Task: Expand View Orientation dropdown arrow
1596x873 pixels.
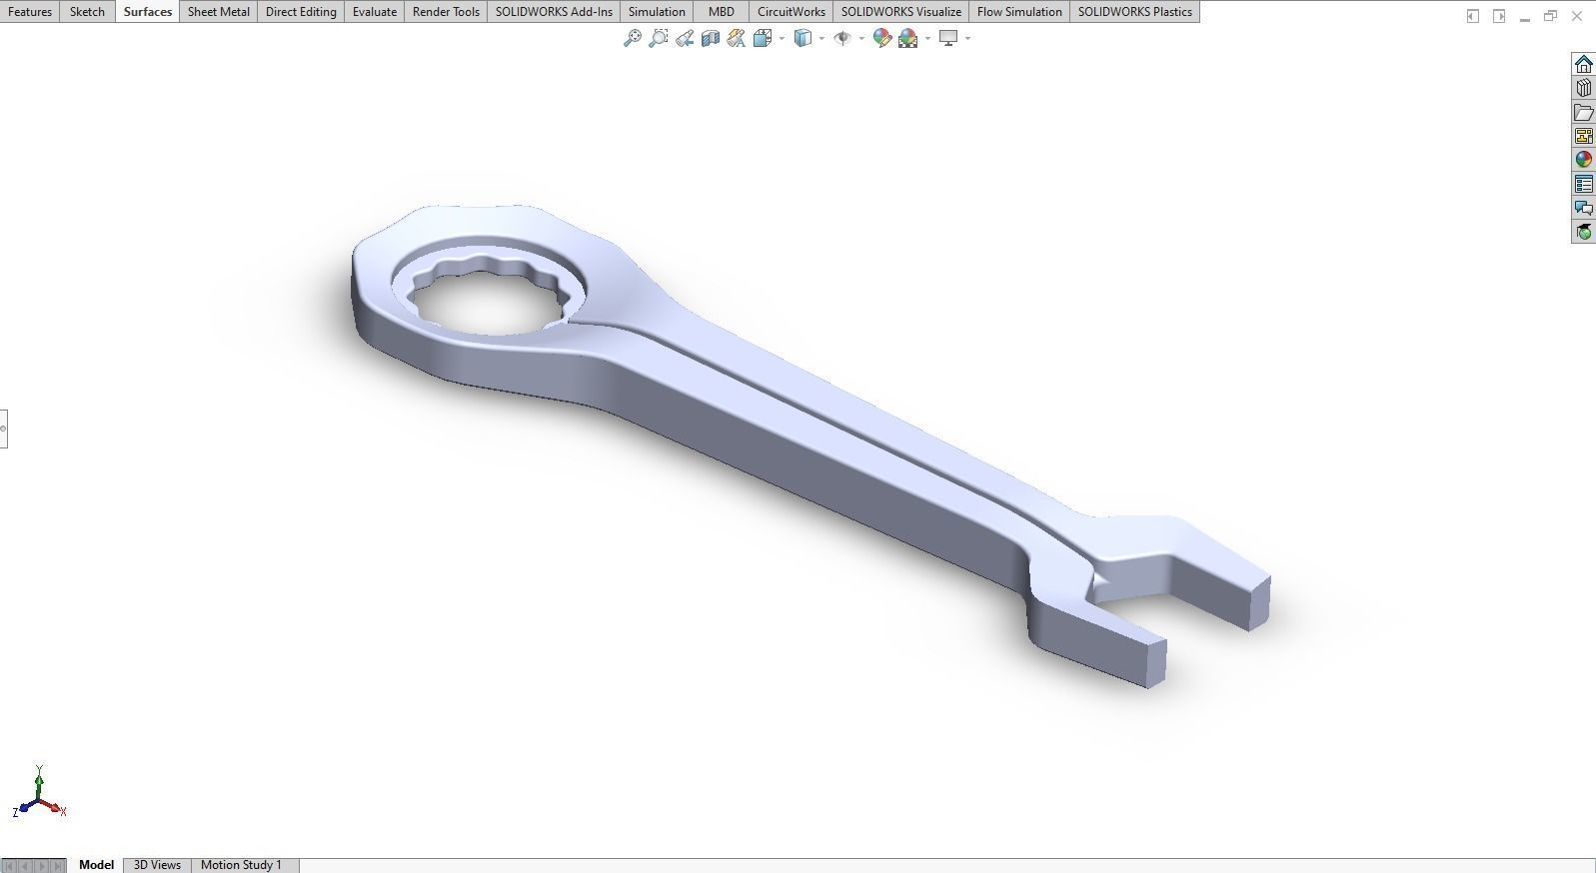Action: click(782, 38)
